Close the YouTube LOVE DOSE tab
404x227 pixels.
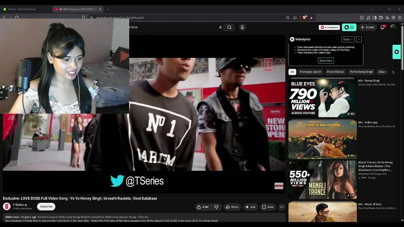pos(100,9)
